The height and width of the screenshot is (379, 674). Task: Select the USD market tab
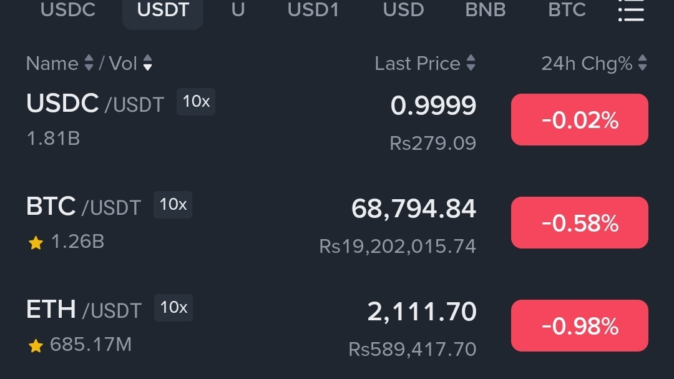403,11
